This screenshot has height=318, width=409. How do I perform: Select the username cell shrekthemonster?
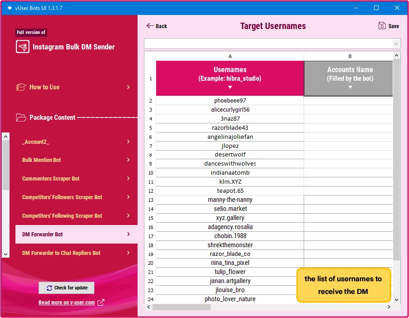(x=230, y=245)
